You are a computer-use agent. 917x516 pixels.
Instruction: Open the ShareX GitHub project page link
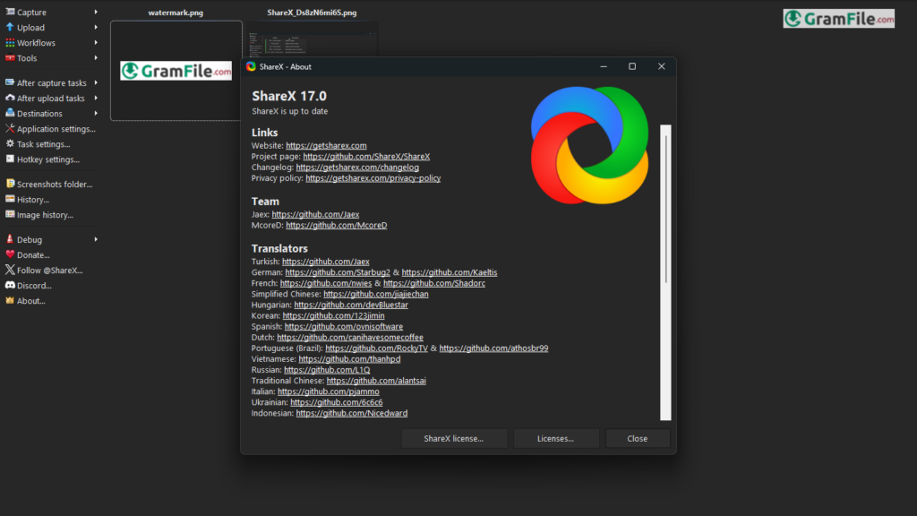366,156
